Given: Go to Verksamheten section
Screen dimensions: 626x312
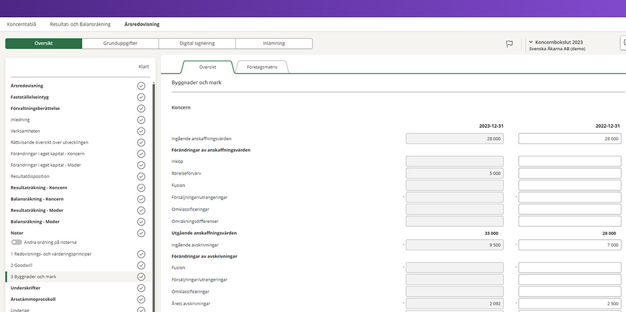Looking at the screenshot, I should 25,131.
